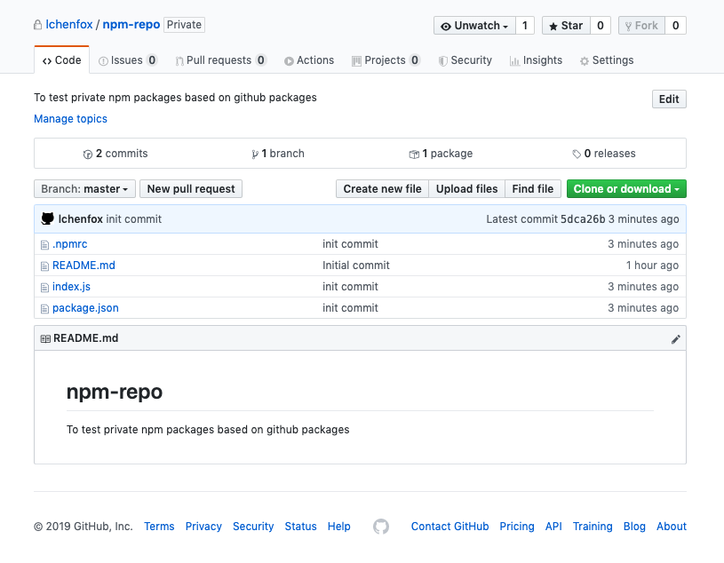
Task: Click lchenfox avatar icon in commit bar
Action: pos(48,218)
